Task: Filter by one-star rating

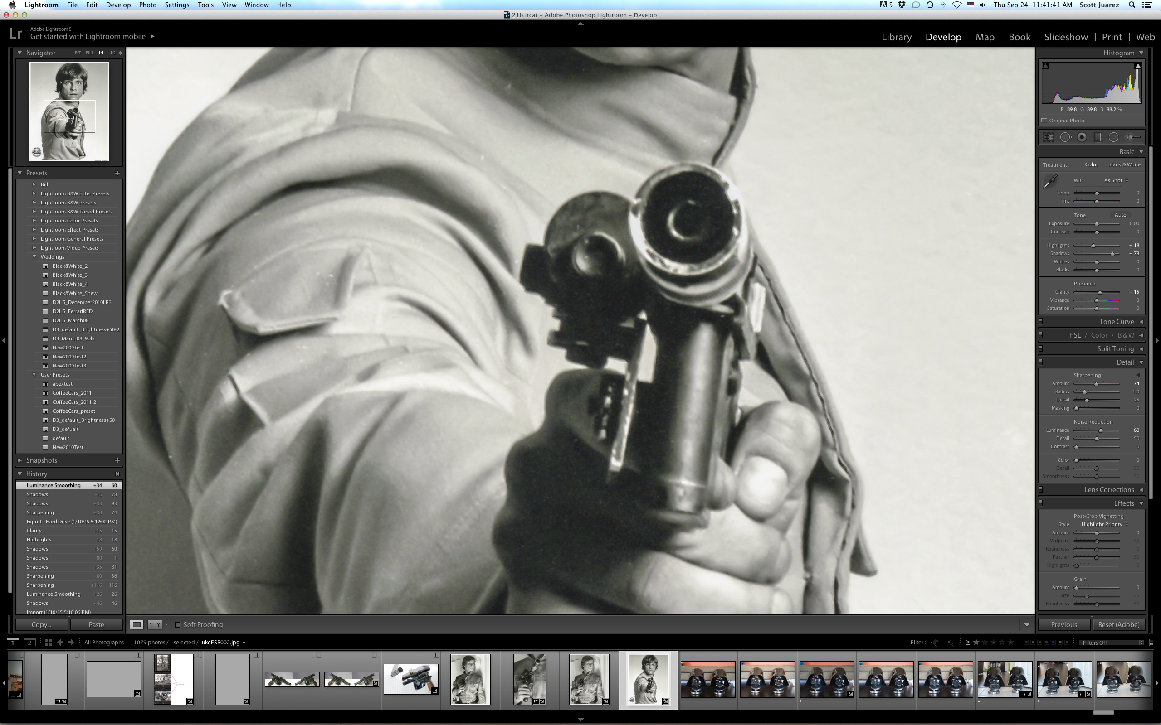Action: click(x=976, y=642)
